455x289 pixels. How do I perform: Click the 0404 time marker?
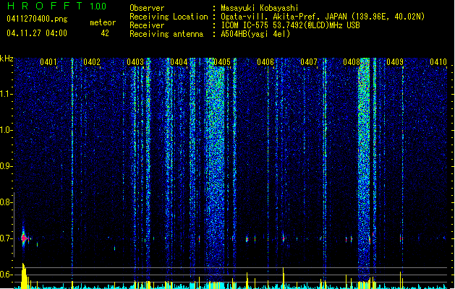(x=179, y=62)
